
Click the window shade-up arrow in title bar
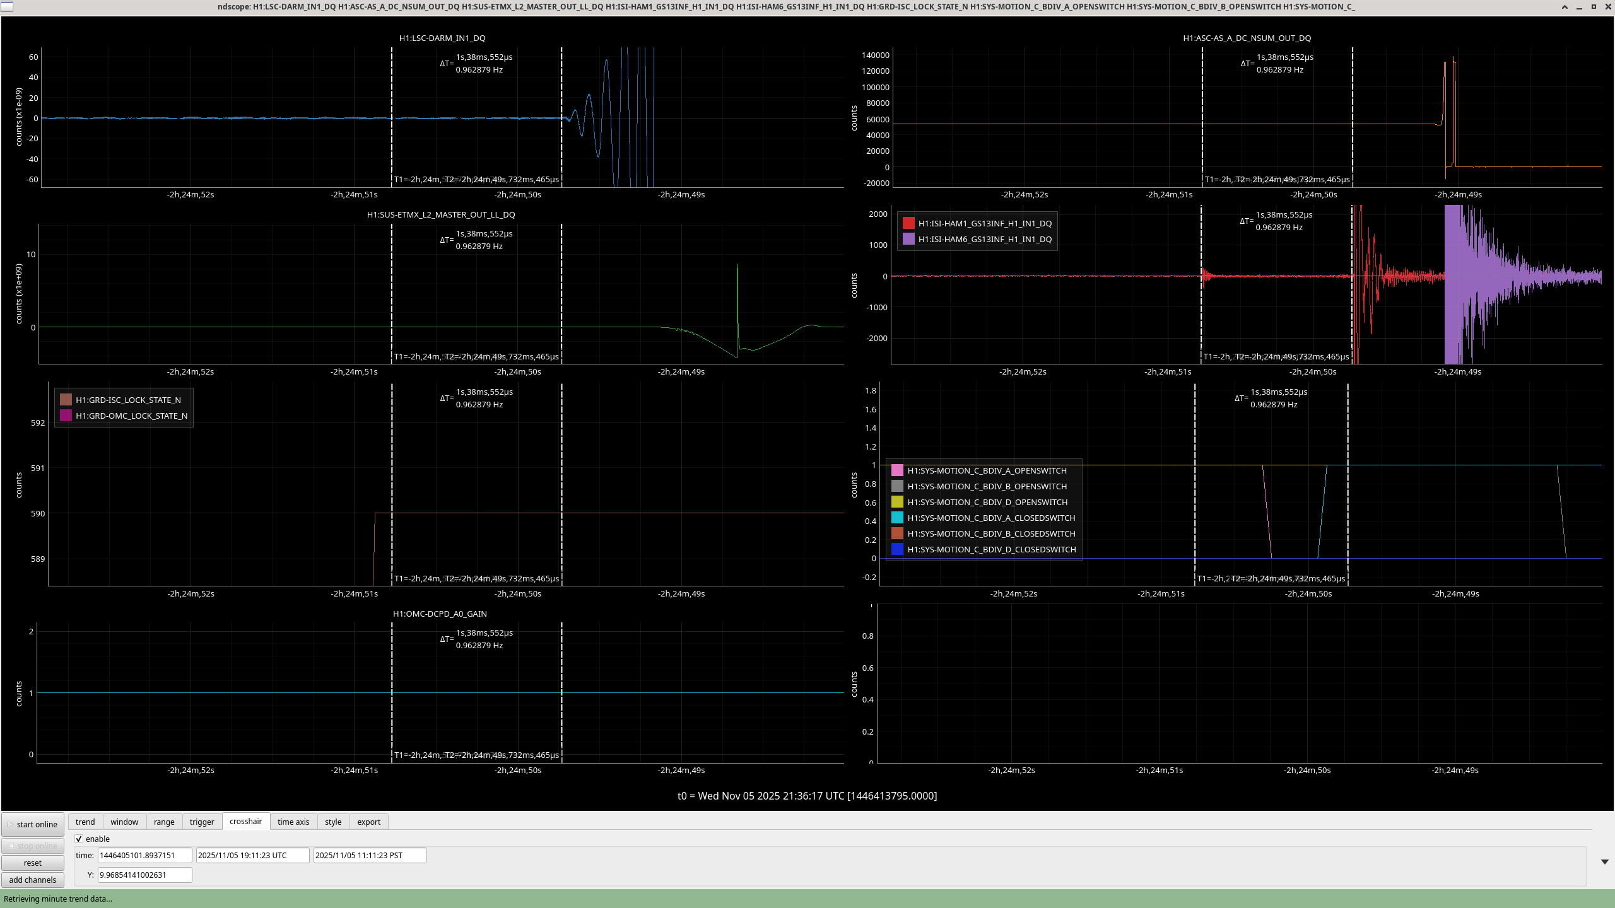click(x=1565, y=7)
